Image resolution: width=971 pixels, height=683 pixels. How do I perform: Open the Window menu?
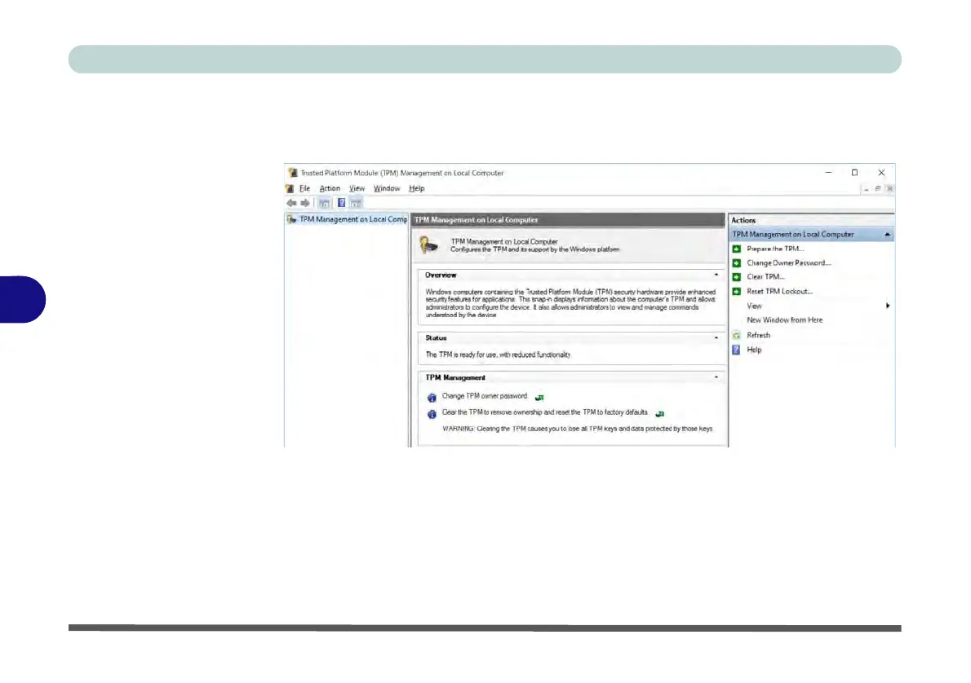click(x=387, y=189)
